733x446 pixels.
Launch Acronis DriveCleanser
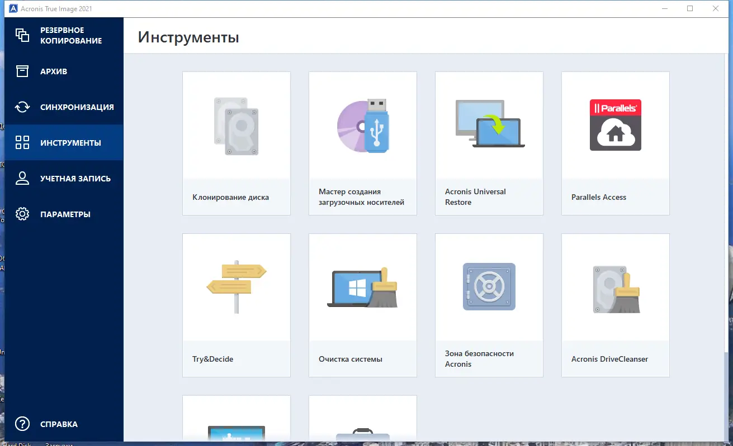615,287
